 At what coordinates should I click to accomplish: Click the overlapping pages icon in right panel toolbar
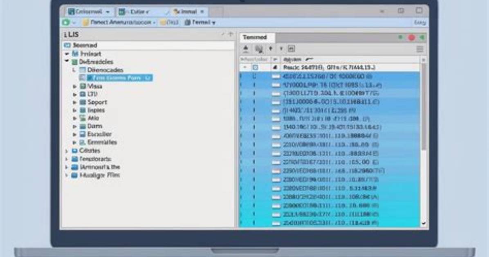point(258,49)
